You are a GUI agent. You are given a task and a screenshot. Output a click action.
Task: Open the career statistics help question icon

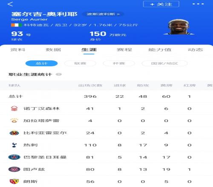pos(59,74)
